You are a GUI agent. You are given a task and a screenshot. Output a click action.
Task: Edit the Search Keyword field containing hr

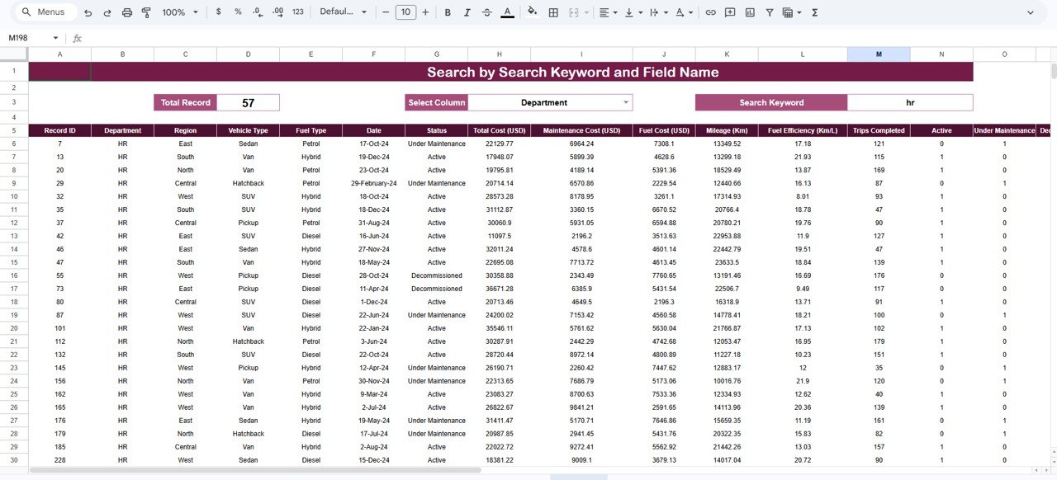pos(910,102)
